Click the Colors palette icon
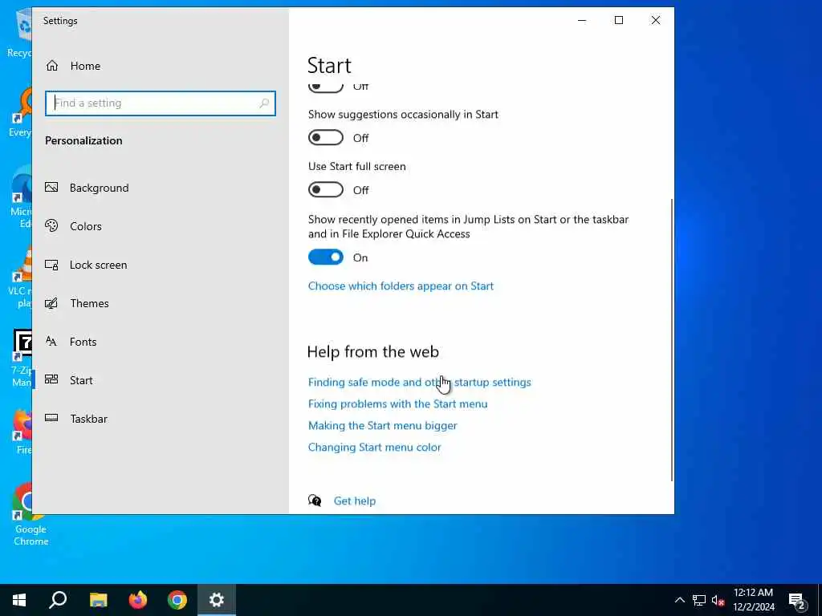The width and height of the screenshot is (822, 616). click(x=51, y=225)
